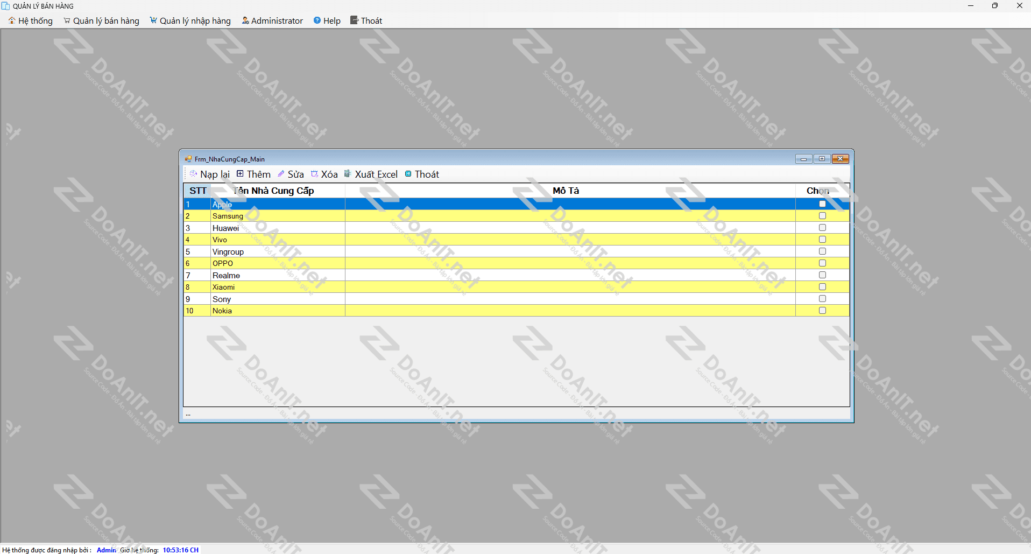Click the Xóa delete icon

pyautogui.click(x=314, y=173)
